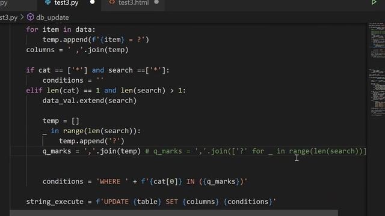Click the string_execute UPDATE line

point(151,202)
